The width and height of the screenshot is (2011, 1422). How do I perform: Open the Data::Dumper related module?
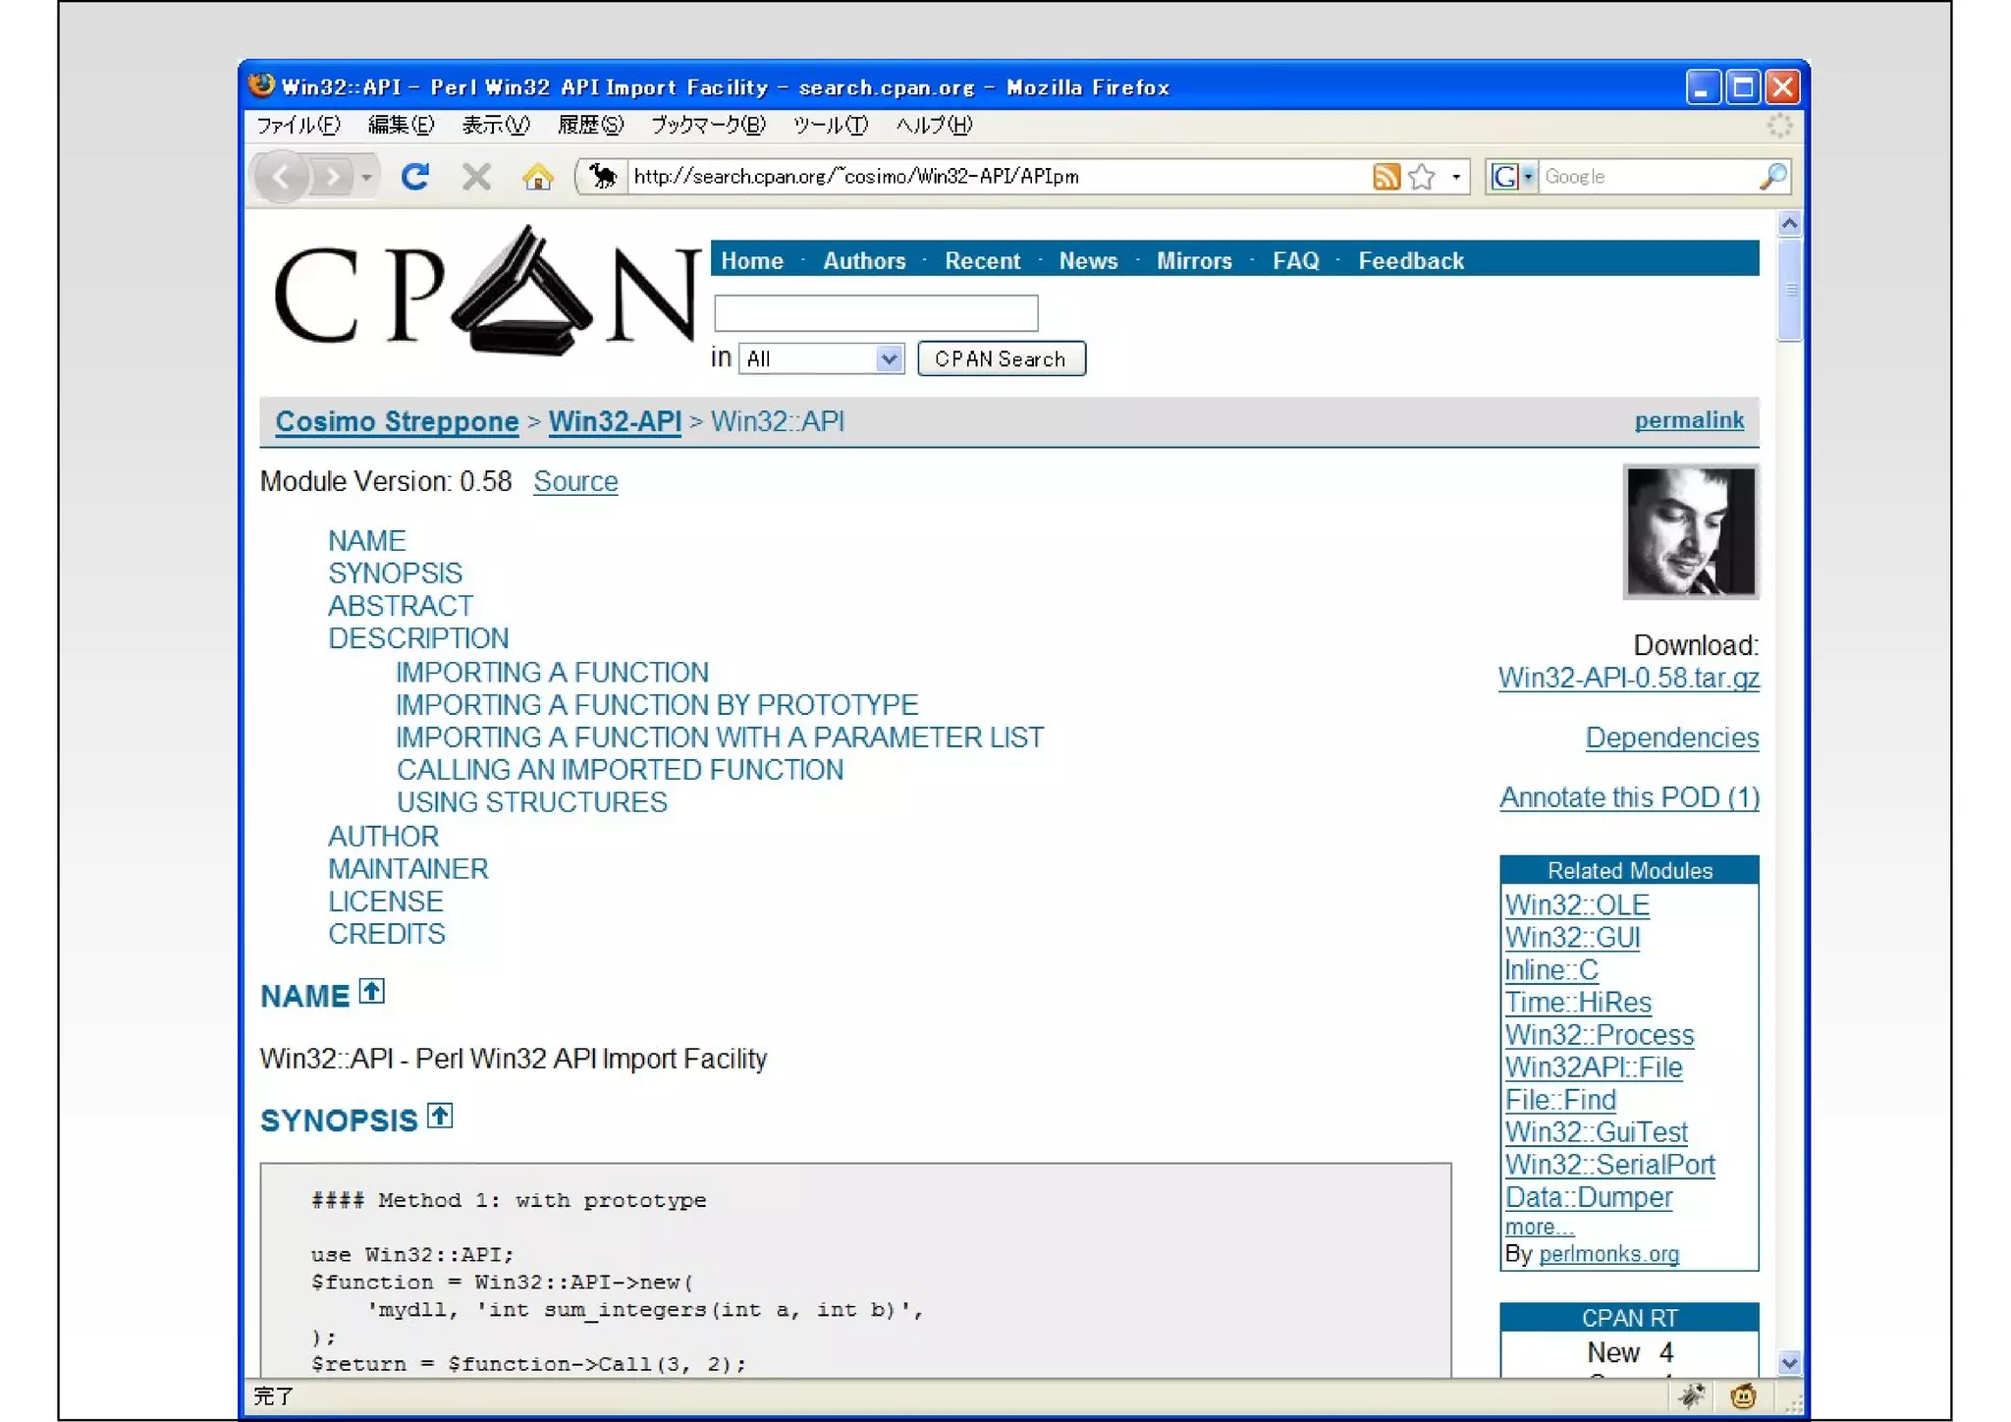[x=1589, y=1197]
